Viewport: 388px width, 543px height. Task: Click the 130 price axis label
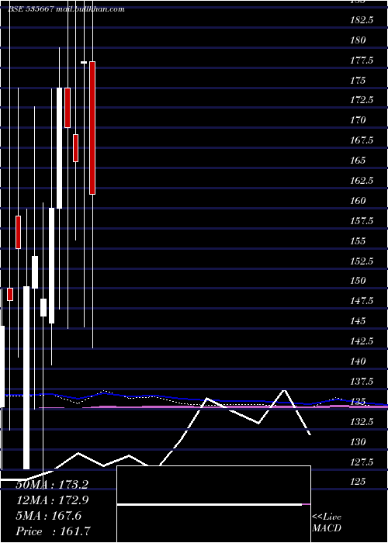[x=358, y=442]
